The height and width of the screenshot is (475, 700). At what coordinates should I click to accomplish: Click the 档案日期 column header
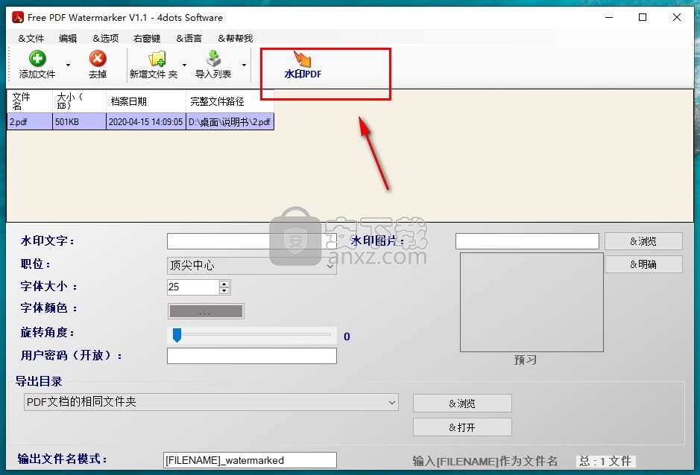point(145,101)
